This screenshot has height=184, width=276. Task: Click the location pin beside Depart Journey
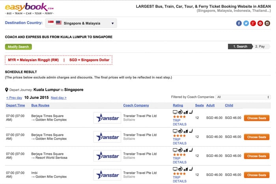point(7,90)
